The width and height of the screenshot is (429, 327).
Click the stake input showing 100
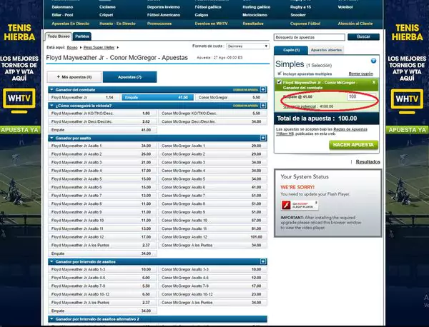pyautogui.click(x=361, y=96)
